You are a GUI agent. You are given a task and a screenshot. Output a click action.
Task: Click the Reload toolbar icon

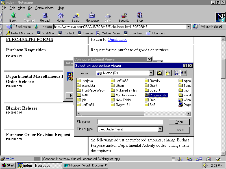[x=44, y=17]
